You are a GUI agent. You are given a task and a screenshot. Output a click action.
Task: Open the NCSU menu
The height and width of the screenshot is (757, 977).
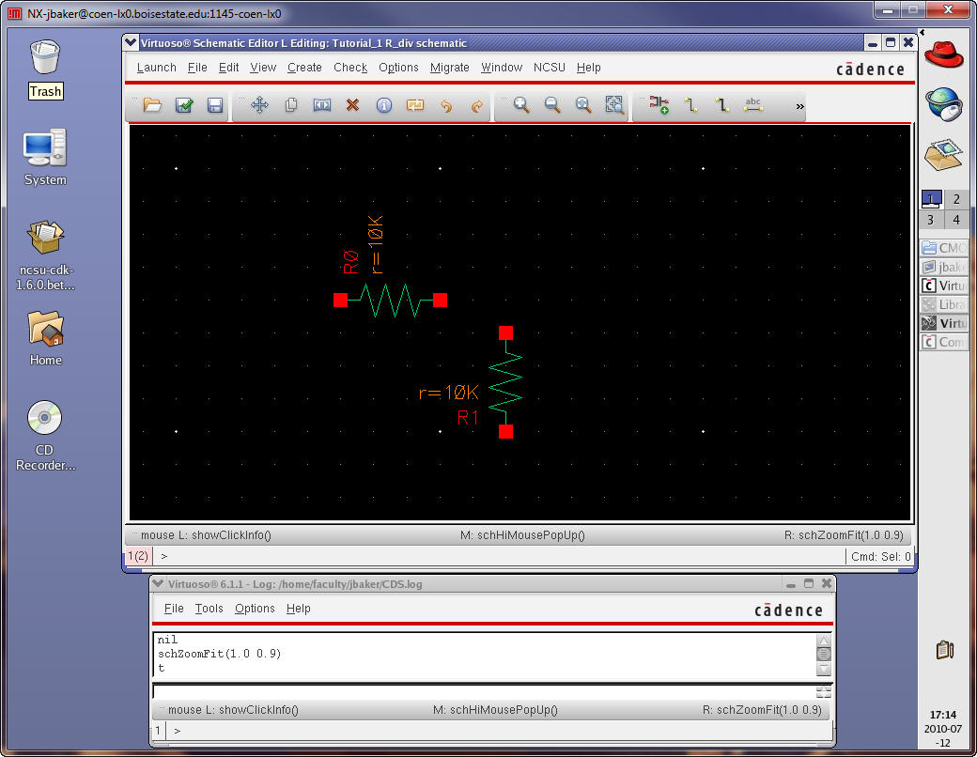point(549,68)
